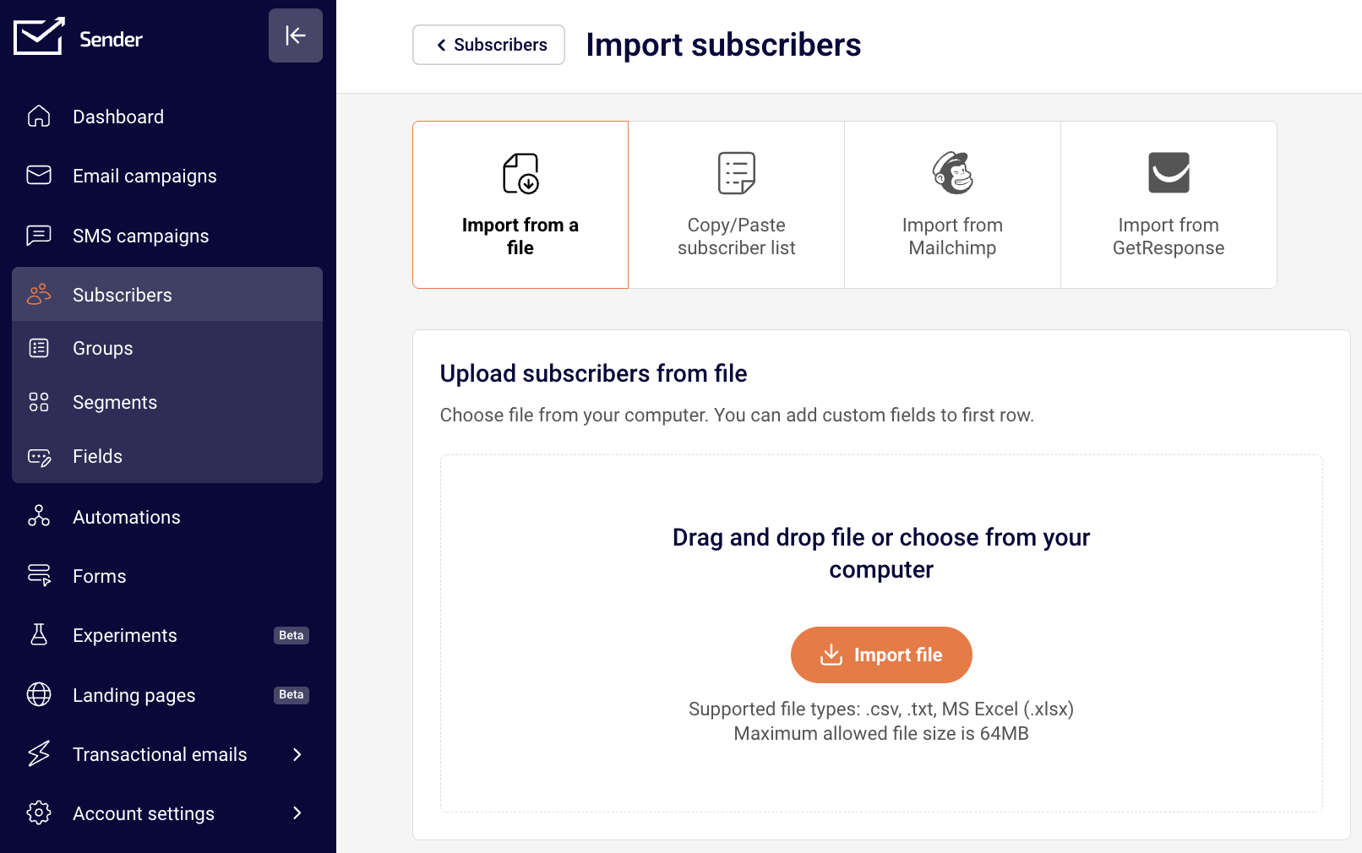Switch to Copy/Paste subscriber list tab

click(x=736, y=204)
